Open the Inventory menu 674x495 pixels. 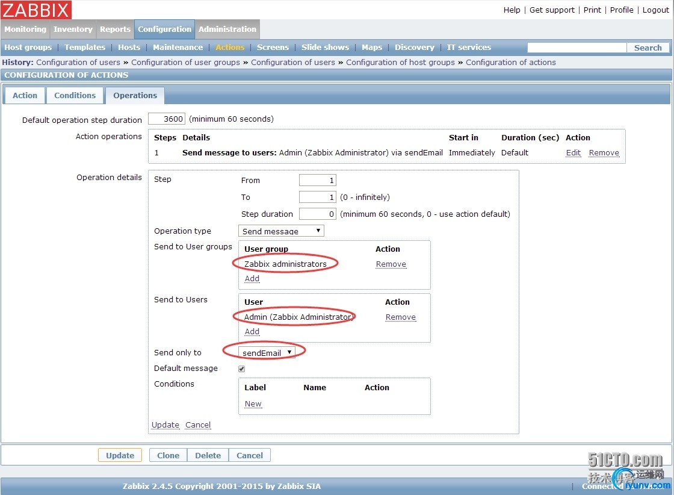tap(73, 30)
